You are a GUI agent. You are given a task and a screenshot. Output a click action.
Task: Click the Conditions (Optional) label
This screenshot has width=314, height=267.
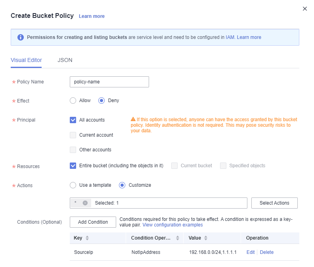[40, 222]
